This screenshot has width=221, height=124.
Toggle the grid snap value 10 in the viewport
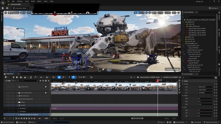point(154,13)
